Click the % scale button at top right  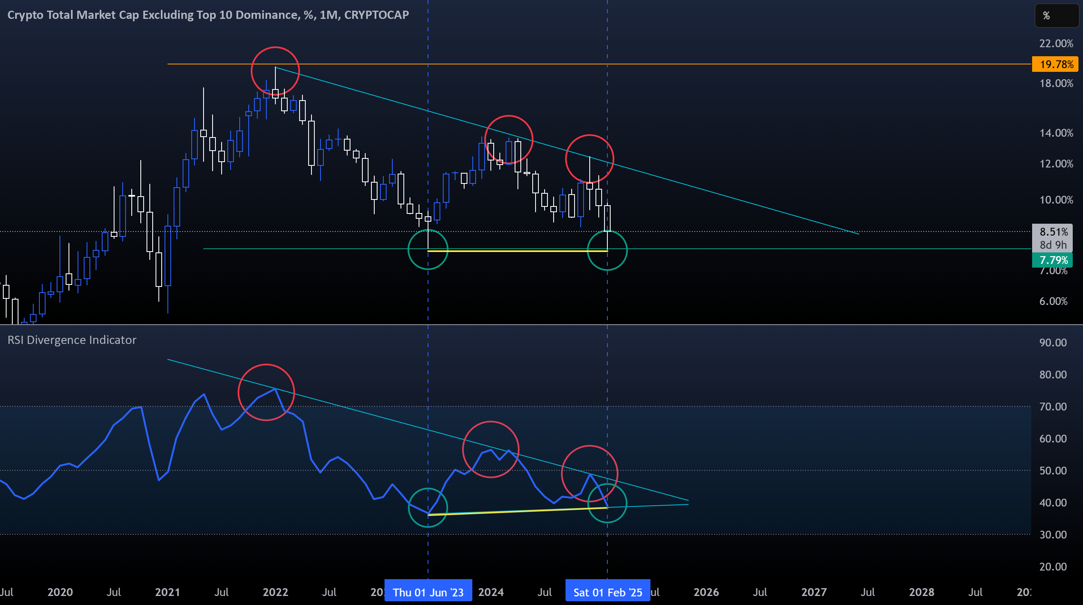pos(1056,16)
